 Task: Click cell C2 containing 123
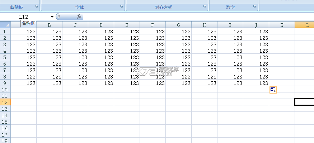(x=75, y=38)
